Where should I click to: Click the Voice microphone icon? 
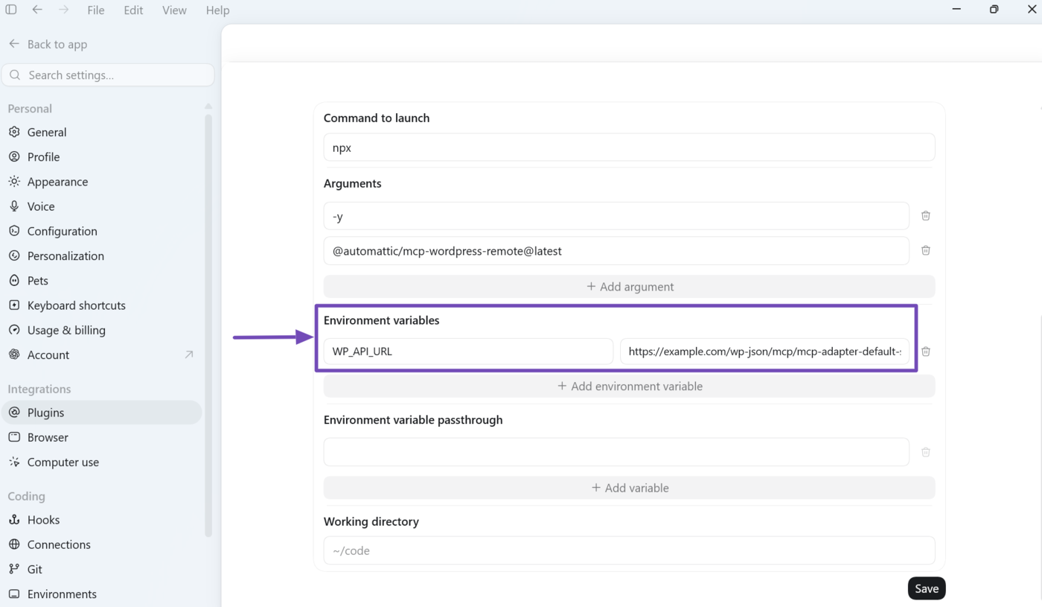click(x=14, y=206)
